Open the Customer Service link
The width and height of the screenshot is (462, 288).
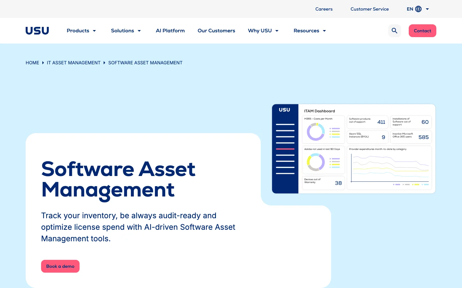[x=370, y=9]
